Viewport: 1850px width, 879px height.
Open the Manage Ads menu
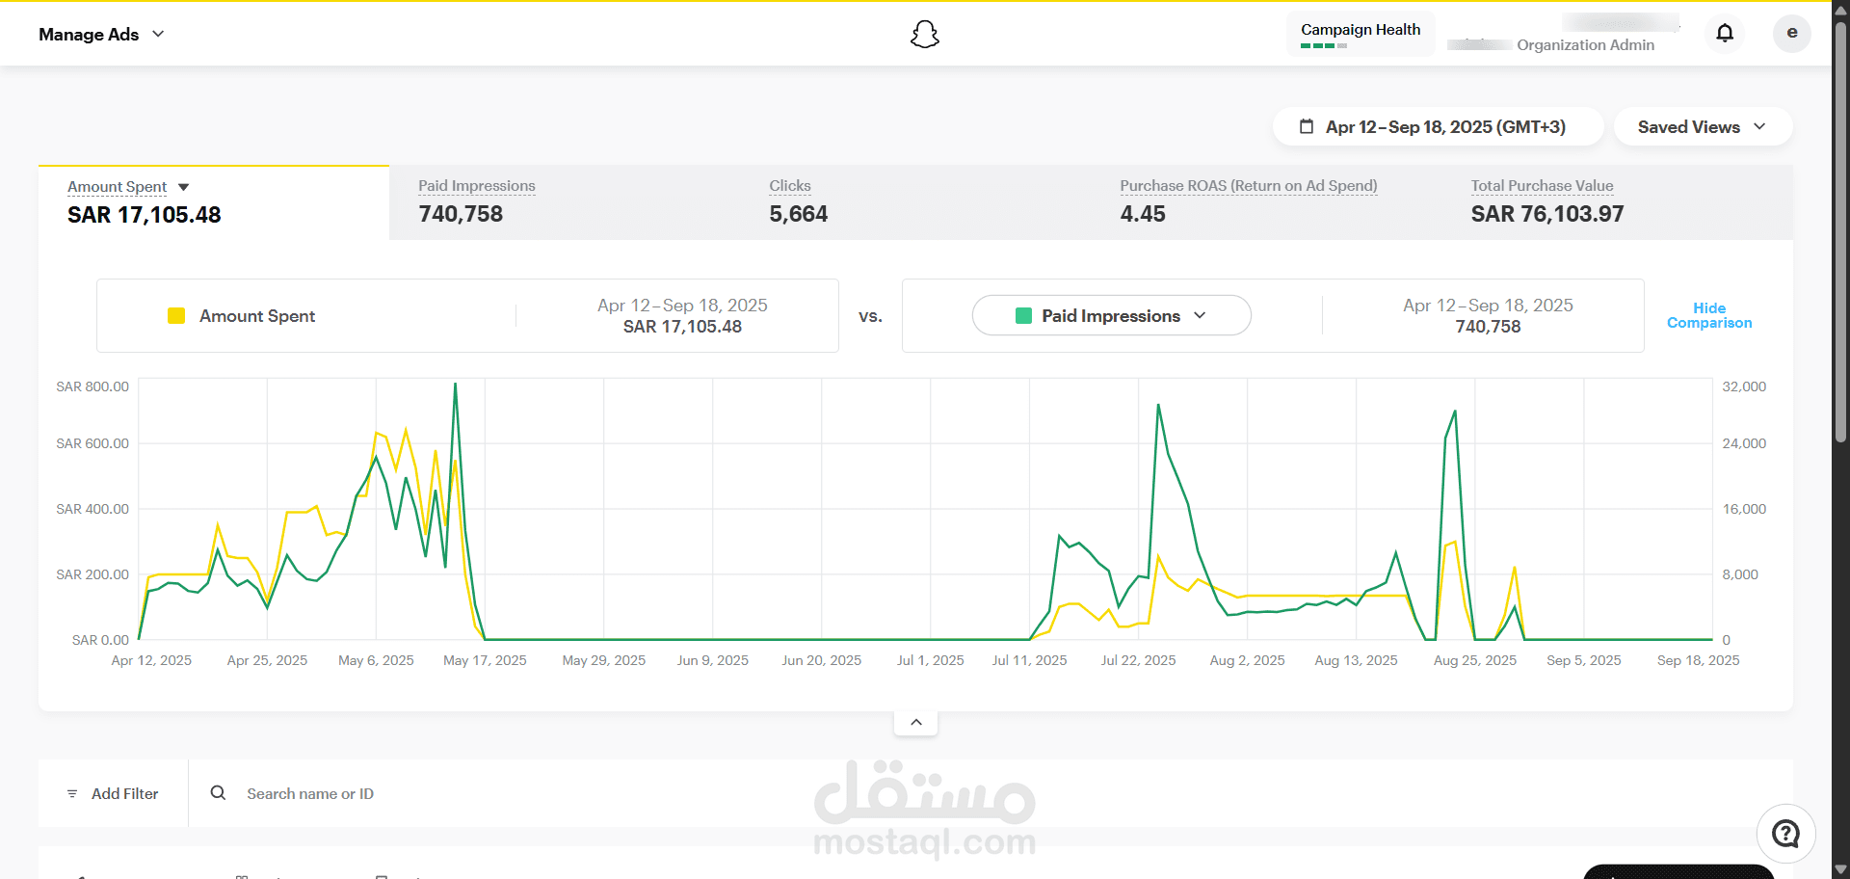pos(101,35)
